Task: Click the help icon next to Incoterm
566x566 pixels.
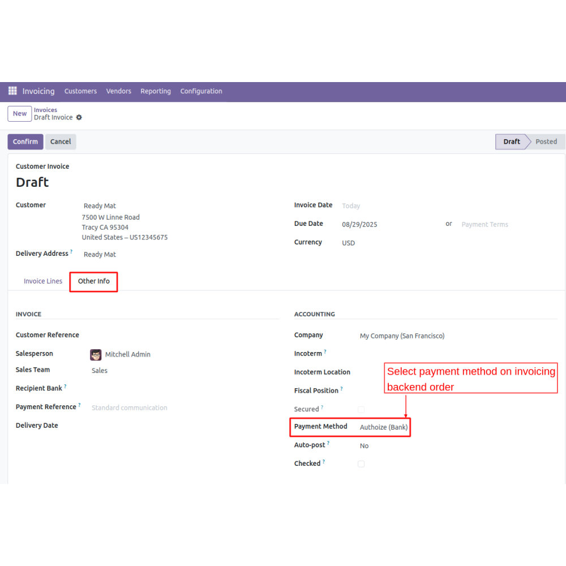Action: [325, 352]
